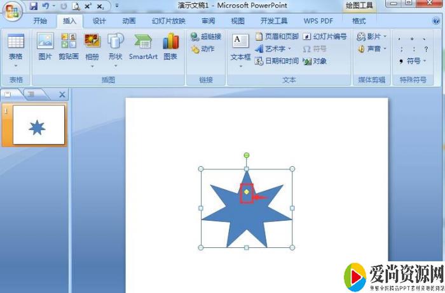Select the slide 1 thumbnail
Image resolution: width=445 pixels, height=293 pixels.
pos(38,125)
